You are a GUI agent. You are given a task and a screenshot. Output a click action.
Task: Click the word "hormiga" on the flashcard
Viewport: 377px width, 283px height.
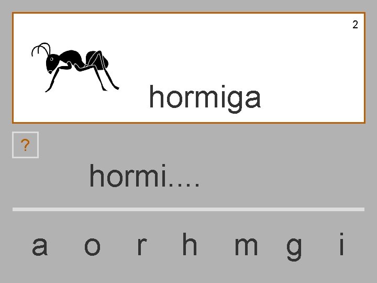205,99
